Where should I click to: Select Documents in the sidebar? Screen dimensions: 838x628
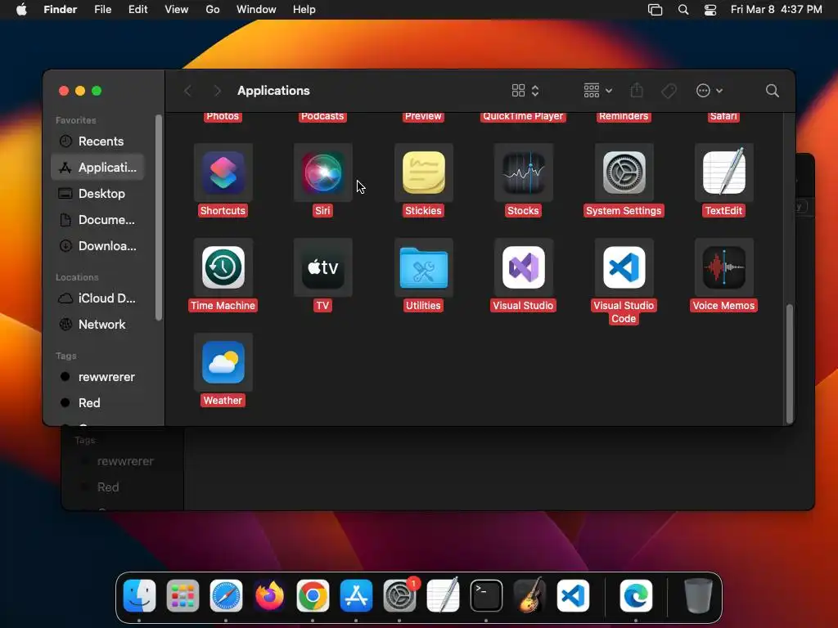[98, 219]
